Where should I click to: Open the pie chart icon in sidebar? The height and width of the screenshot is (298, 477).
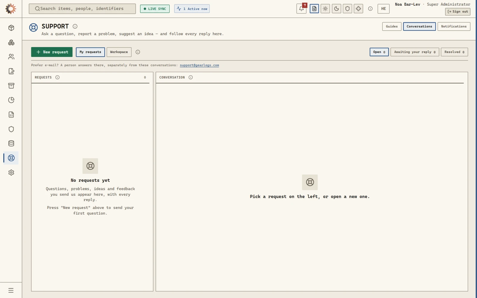(x=11, y=100)
